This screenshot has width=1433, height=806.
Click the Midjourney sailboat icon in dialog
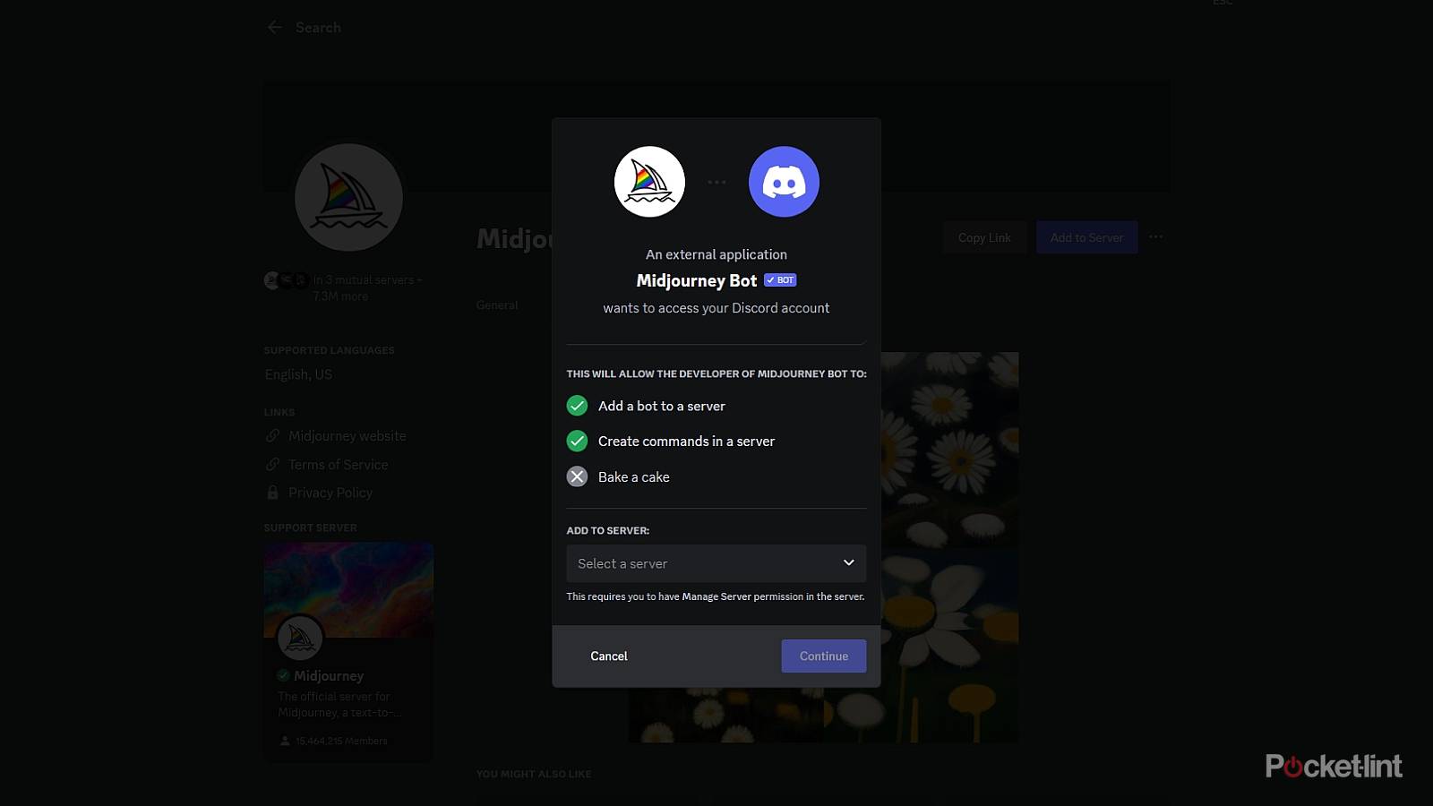point(649,182)
